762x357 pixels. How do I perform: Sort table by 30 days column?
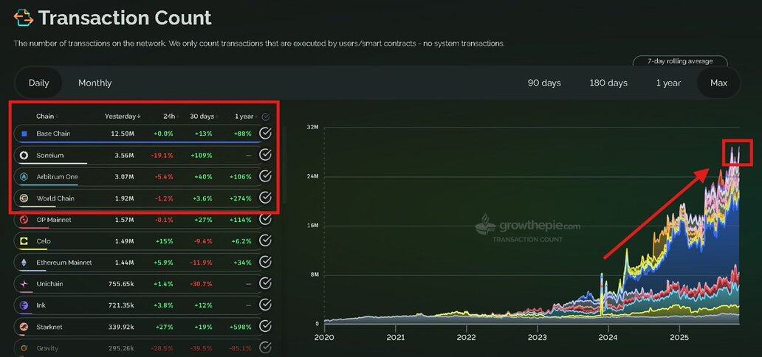pos(202,117)
